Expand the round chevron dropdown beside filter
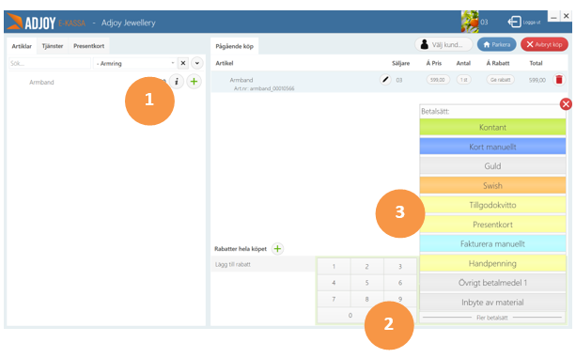The height and width of the screenshot is (358, 576). pyautogui.click(x=197, y=63)
